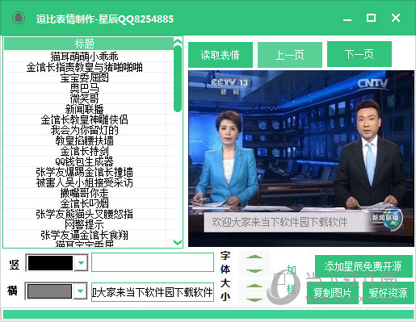This screenshot has width=416, height=322.
Task: Click the black 竖 color swatch
Action: 50,263
